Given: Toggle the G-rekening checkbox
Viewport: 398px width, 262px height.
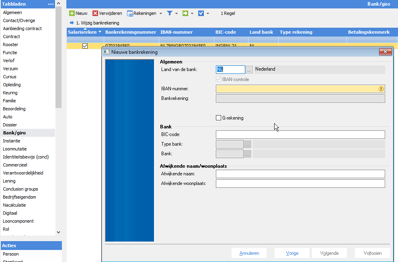Looking at the screenshot, I should click(218, 118).
